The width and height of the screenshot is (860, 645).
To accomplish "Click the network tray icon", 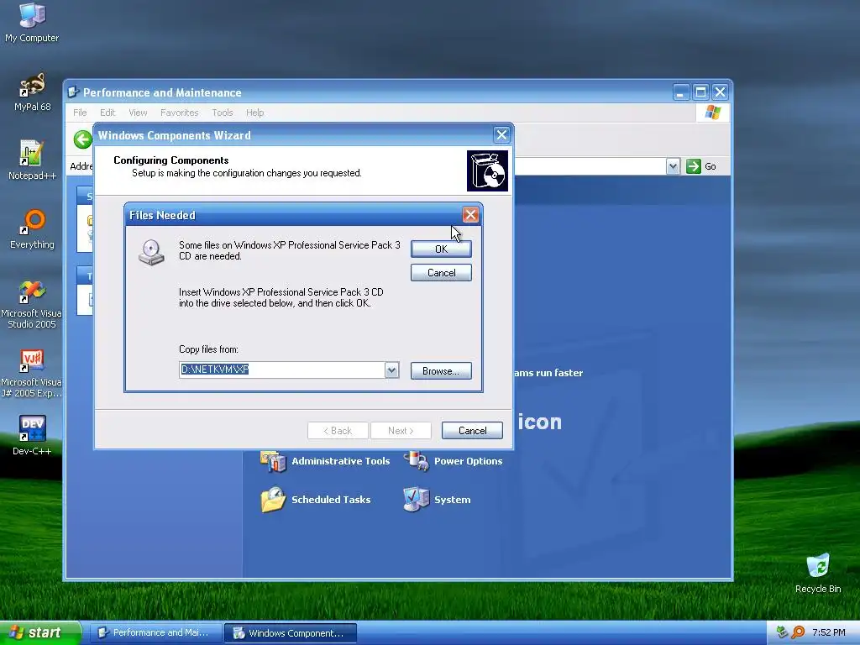I will tap(782, 632).
